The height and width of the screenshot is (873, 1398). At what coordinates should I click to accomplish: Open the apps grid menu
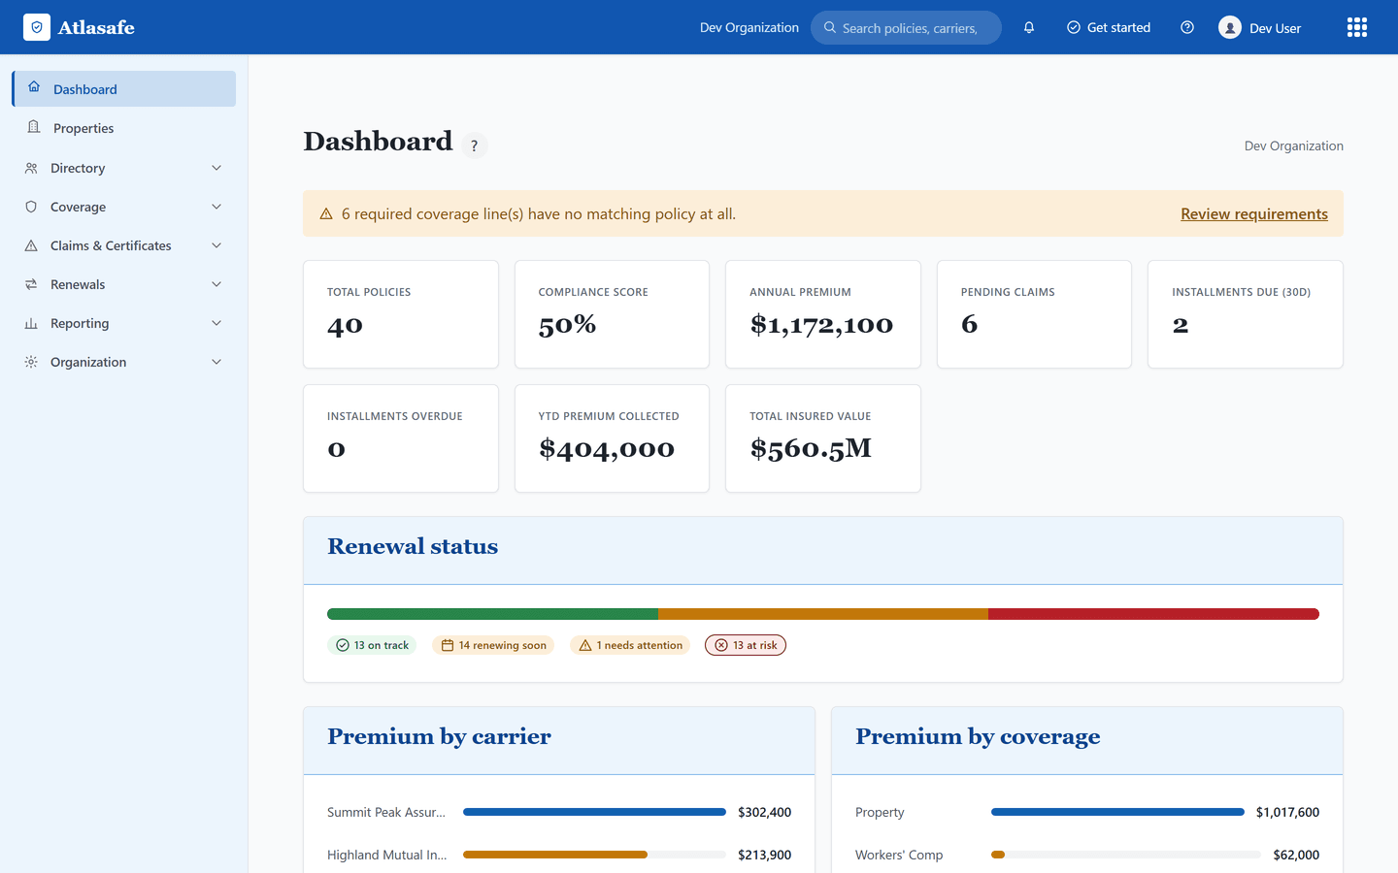click(x=1357, y=27)
